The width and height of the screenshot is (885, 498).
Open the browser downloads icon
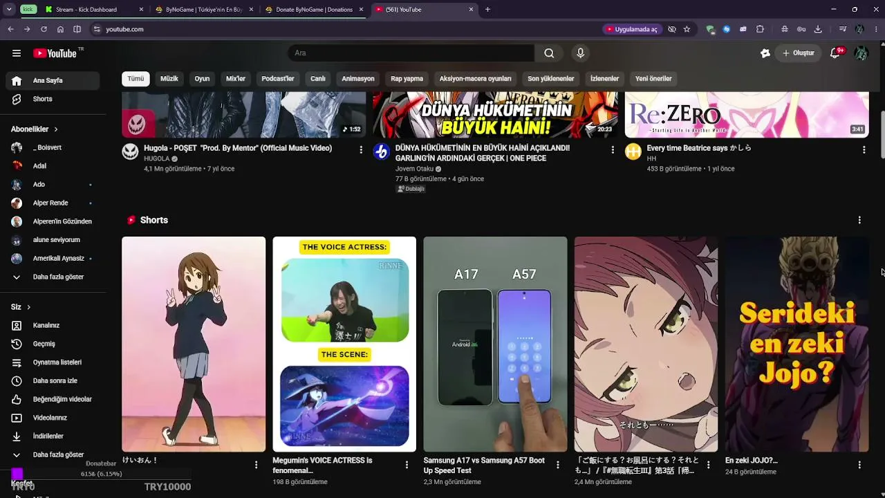pos(818,29)
